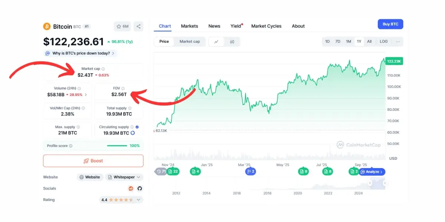The image size is (445, 222).
Task: Open the GitHub social icon
Action: tap(139, 188)
